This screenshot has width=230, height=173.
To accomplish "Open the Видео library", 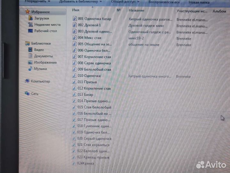I will (39, 50).
